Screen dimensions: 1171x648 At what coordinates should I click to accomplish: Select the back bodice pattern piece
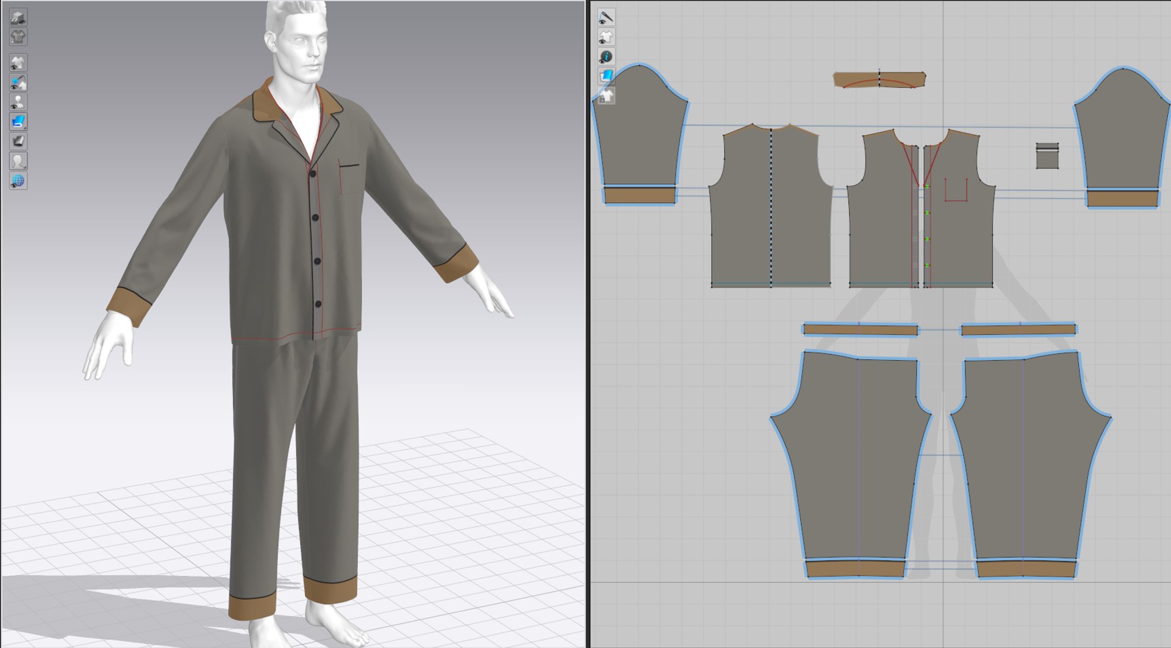point(771,207)
